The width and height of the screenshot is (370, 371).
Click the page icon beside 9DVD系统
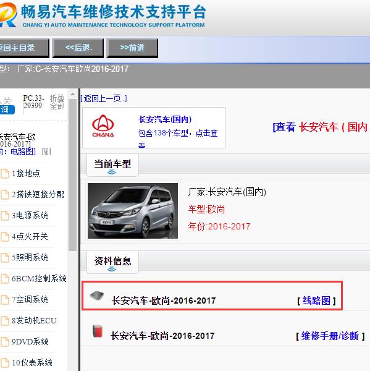click(4, 342)
